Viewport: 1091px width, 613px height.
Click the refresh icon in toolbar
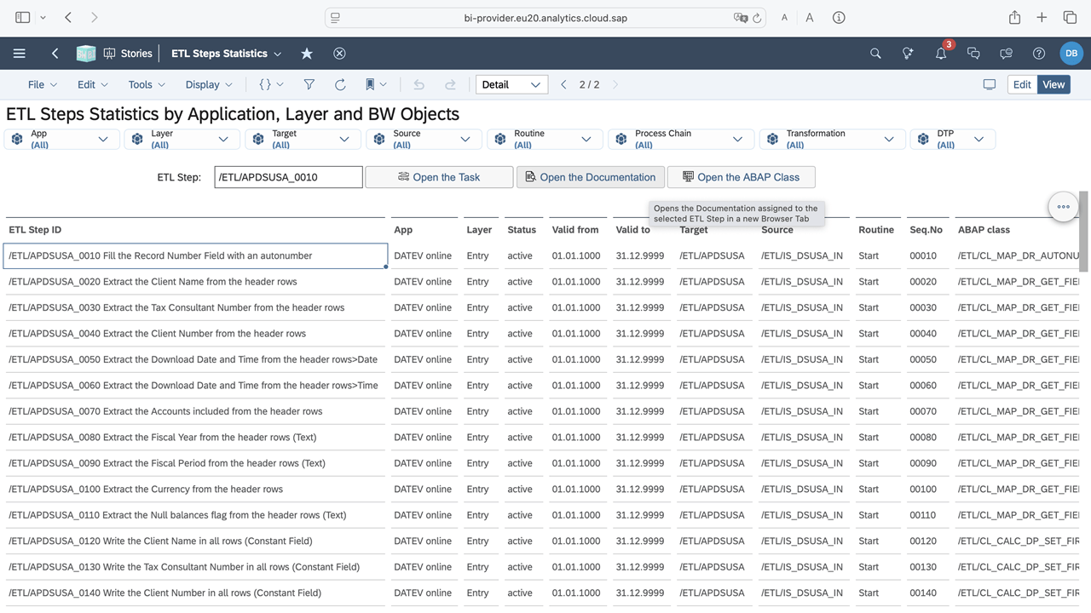click(x=340, y=84)
